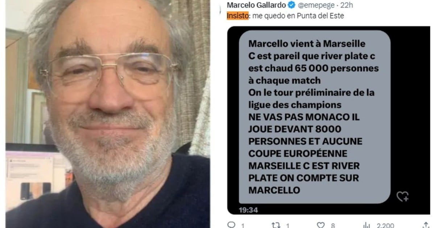Open Marcelo Gallardo profile name link
Viewport: 435px width, 228px height.
(x=256, y=5)
